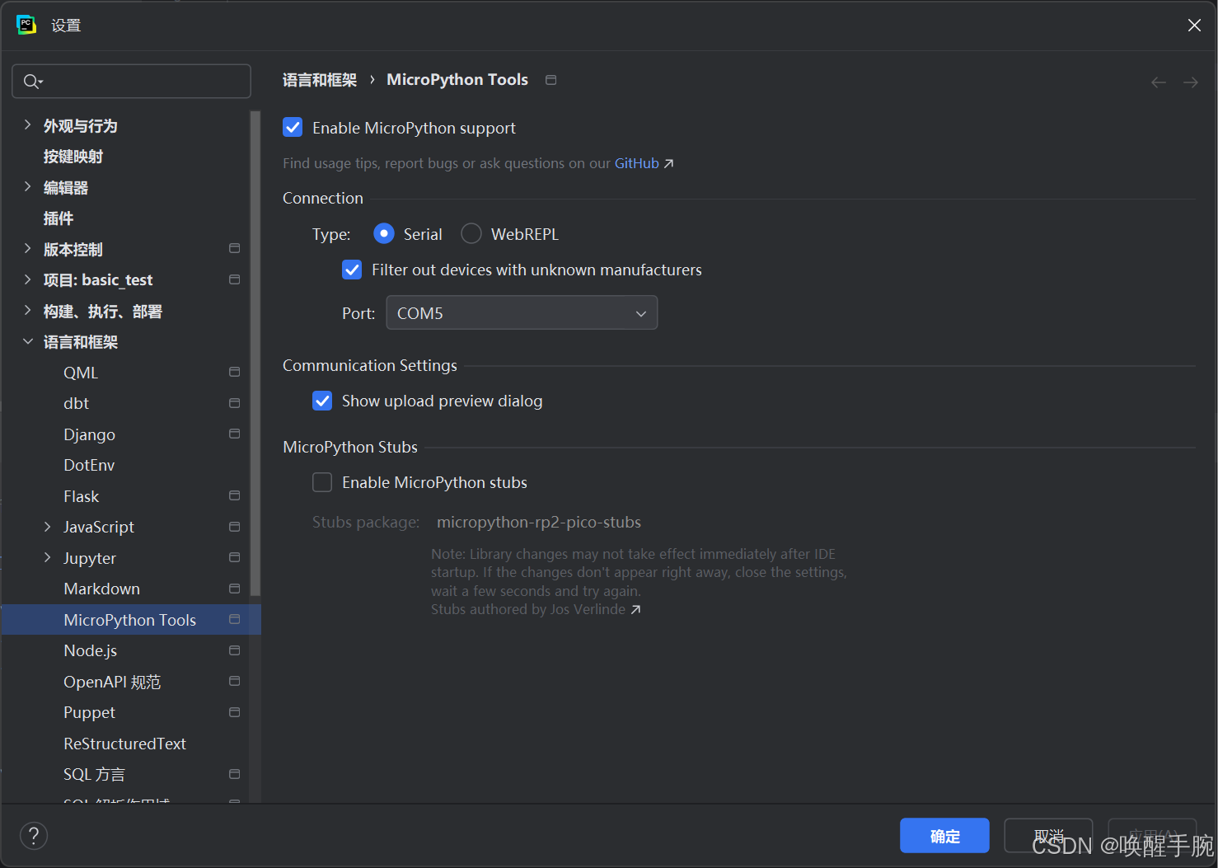Select MicroPython Tools in the tree

[131, 620]
